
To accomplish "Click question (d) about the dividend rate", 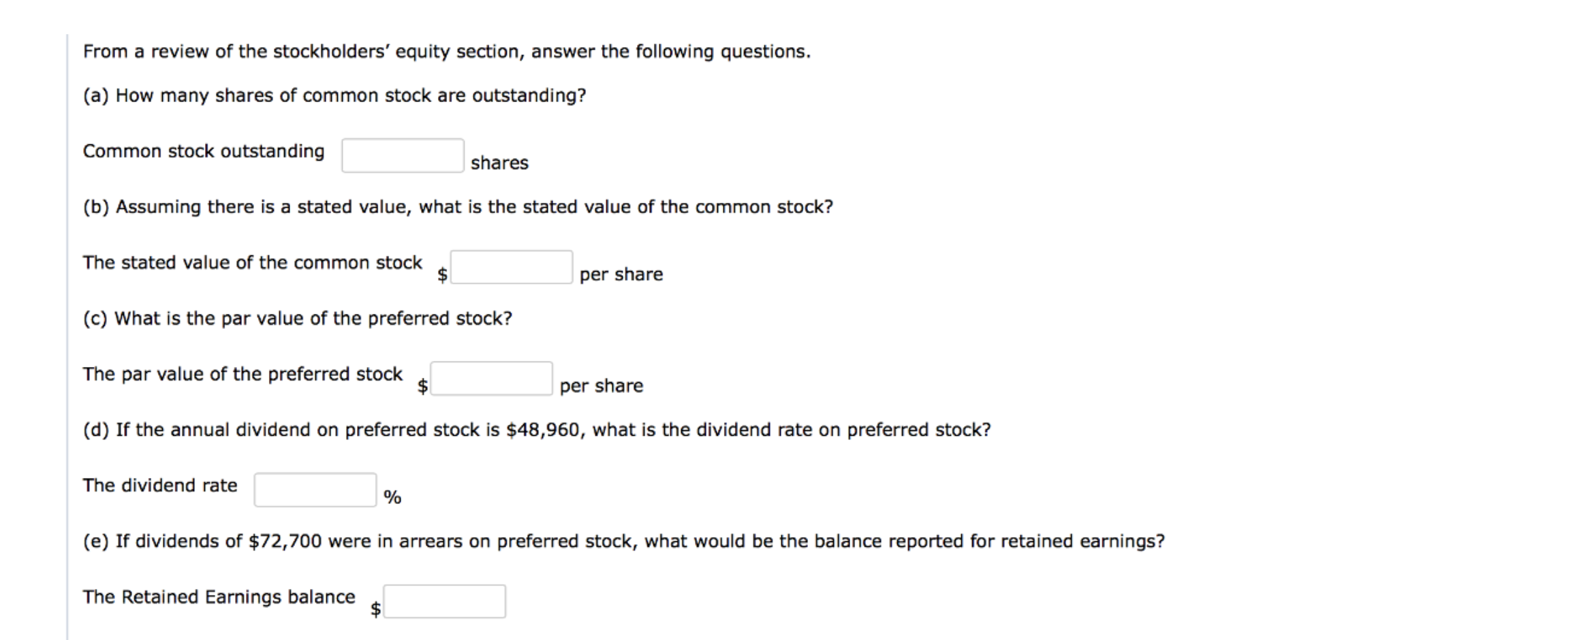I will pos(538,430).
